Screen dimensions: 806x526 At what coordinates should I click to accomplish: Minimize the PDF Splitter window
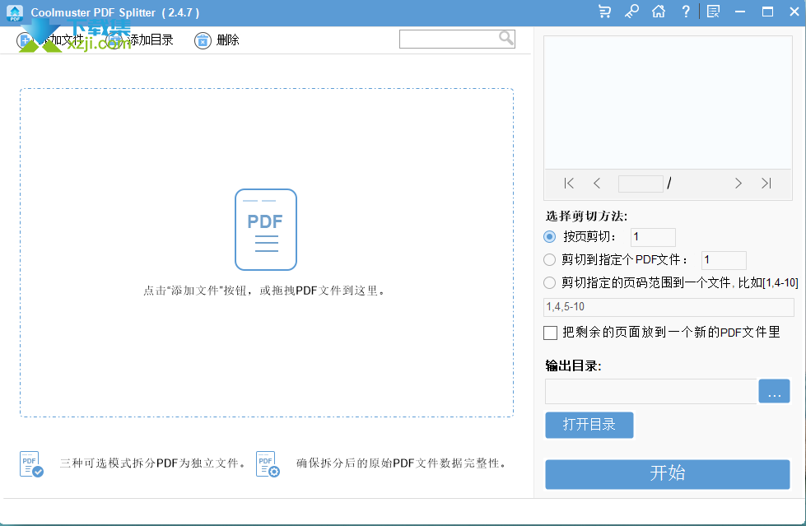[x=740, y=12]
